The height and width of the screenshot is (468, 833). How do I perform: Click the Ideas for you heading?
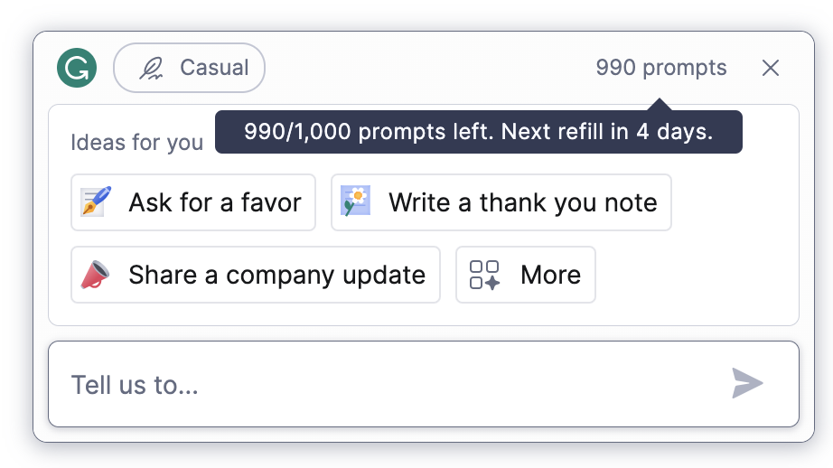pyautogui.click(x=136, y=143)
